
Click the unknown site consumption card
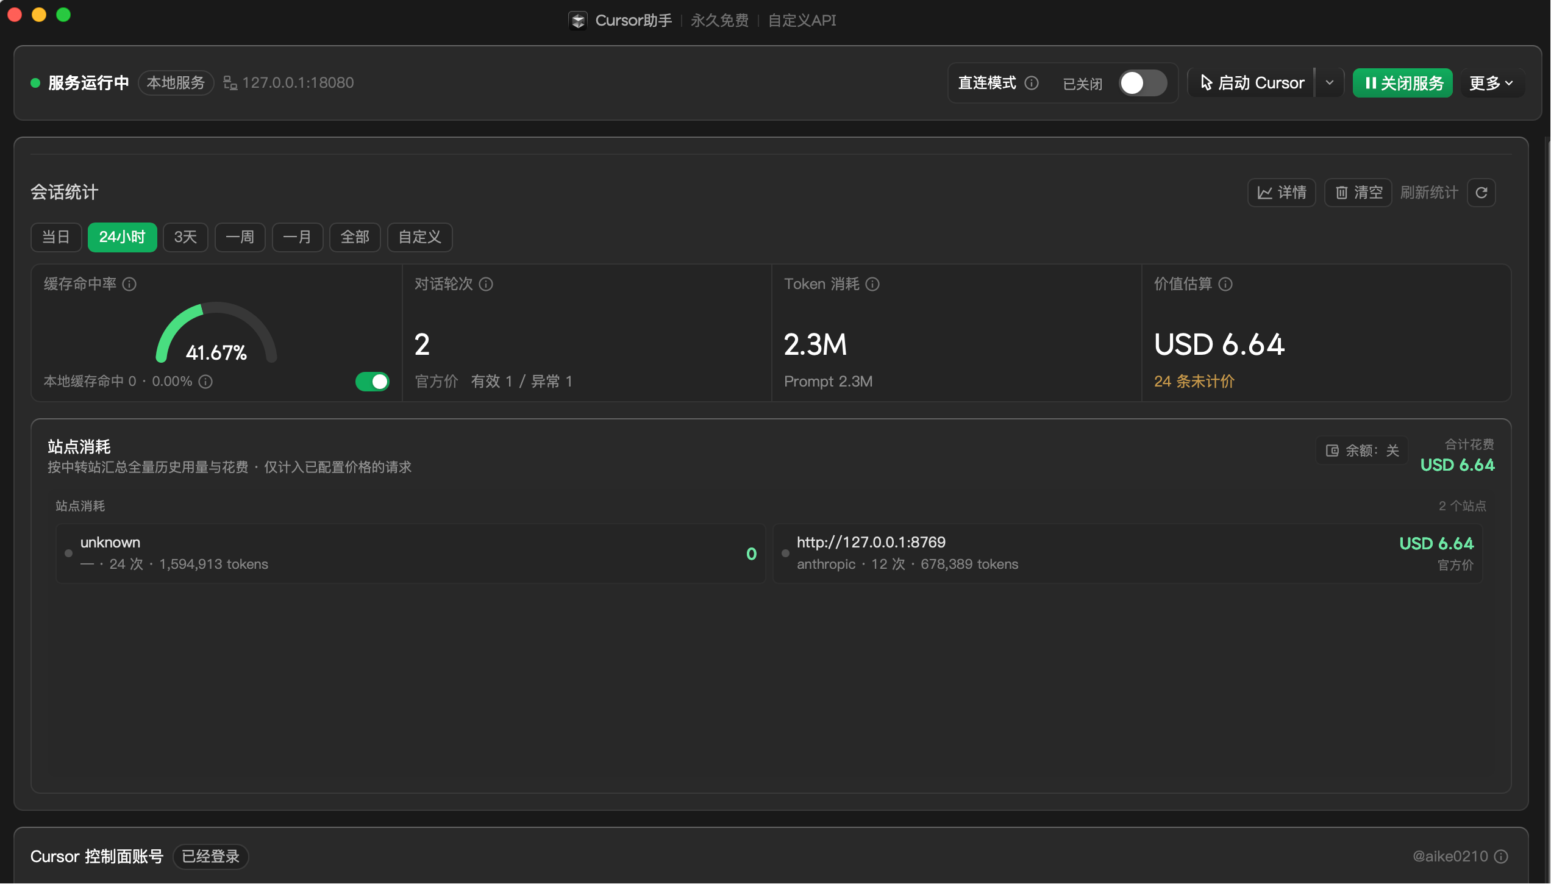pyautogui.click(x=410, y=554)
